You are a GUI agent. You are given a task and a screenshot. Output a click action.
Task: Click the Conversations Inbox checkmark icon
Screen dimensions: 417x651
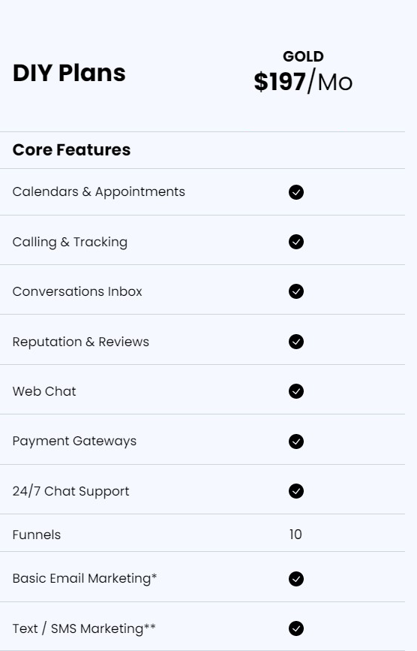click(296, 291)
